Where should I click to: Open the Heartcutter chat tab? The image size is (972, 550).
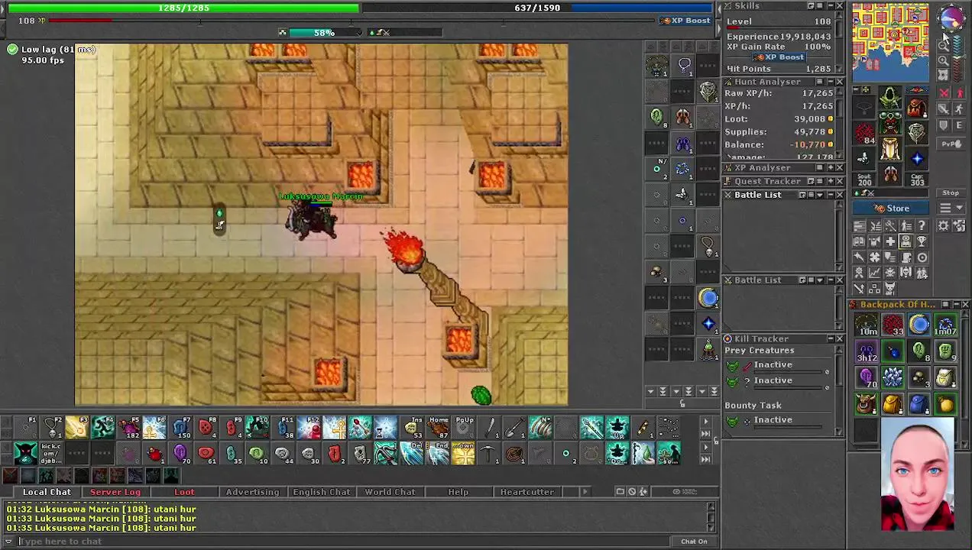pos(526,492)
